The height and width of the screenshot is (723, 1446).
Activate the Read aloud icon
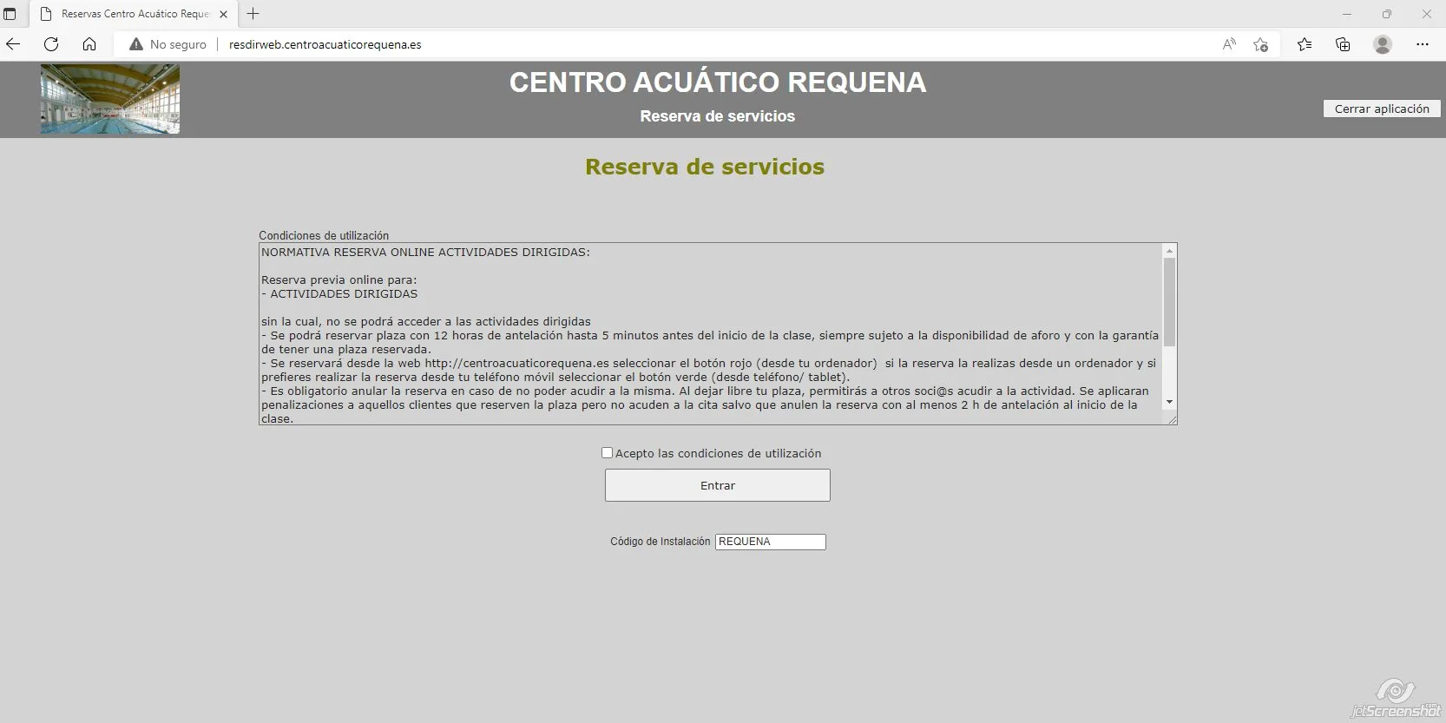(x=1229, y=44)
